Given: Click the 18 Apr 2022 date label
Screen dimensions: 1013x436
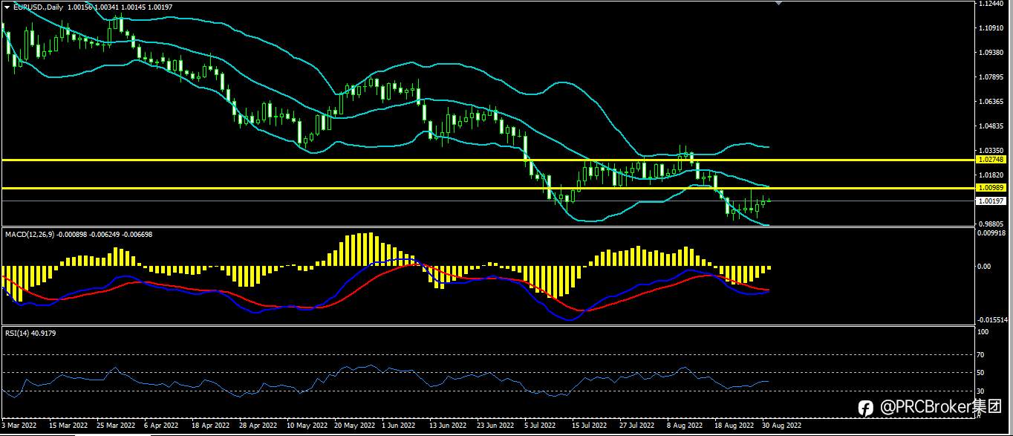Looking at the screenshot, I should tap(210, 426).
